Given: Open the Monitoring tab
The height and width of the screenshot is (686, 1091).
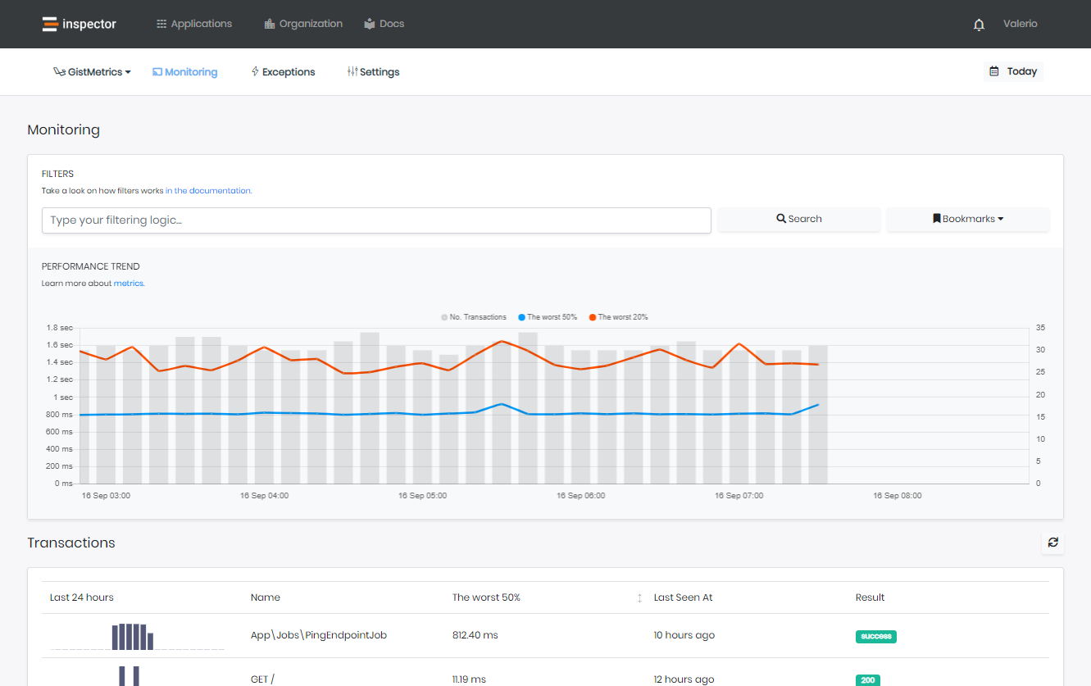Looking at the screenshot, I should click(x=185, y=72).
